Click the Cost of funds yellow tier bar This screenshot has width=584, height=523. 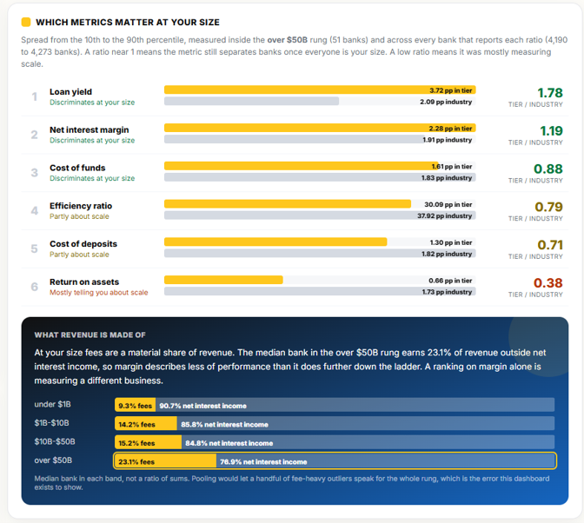tap(301, 166)
